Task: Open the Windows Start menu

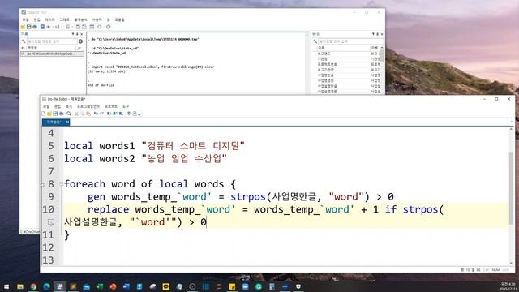Action: click(6, 286)
